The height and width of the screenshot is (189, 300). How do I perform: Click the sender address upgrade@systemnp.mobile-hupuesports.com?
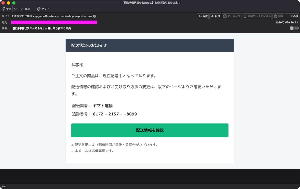coord(62,16)
